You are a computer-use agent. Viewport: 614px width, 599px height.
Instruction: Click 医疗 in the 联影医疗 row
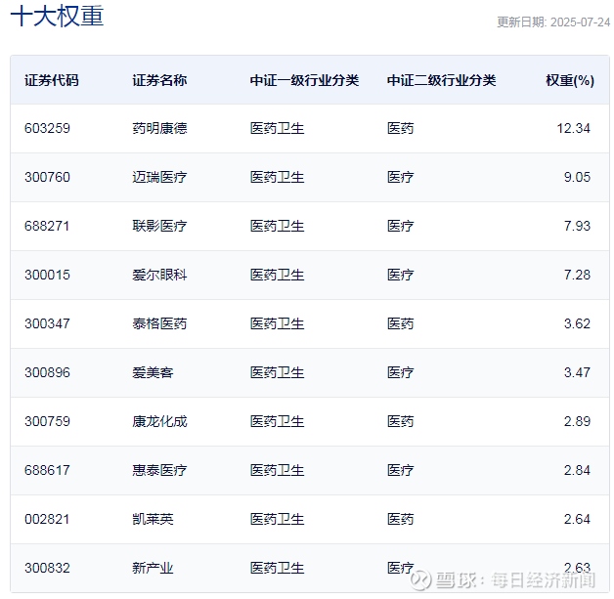click(x=401, y=226)
